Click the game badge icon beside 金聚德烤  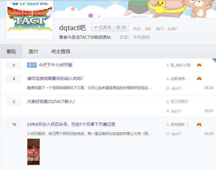[199, 78]
